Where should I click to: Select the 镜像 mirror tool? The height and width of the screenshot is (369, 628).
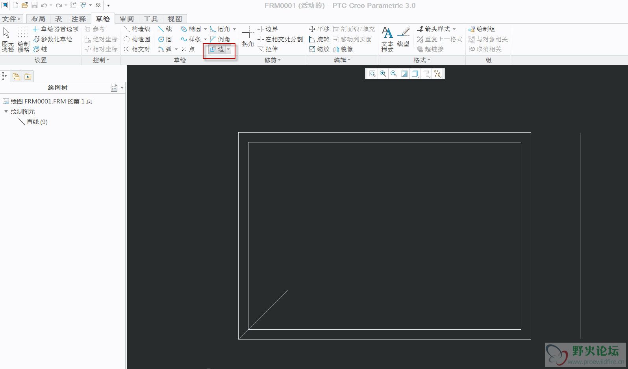[x=343, y=49]
